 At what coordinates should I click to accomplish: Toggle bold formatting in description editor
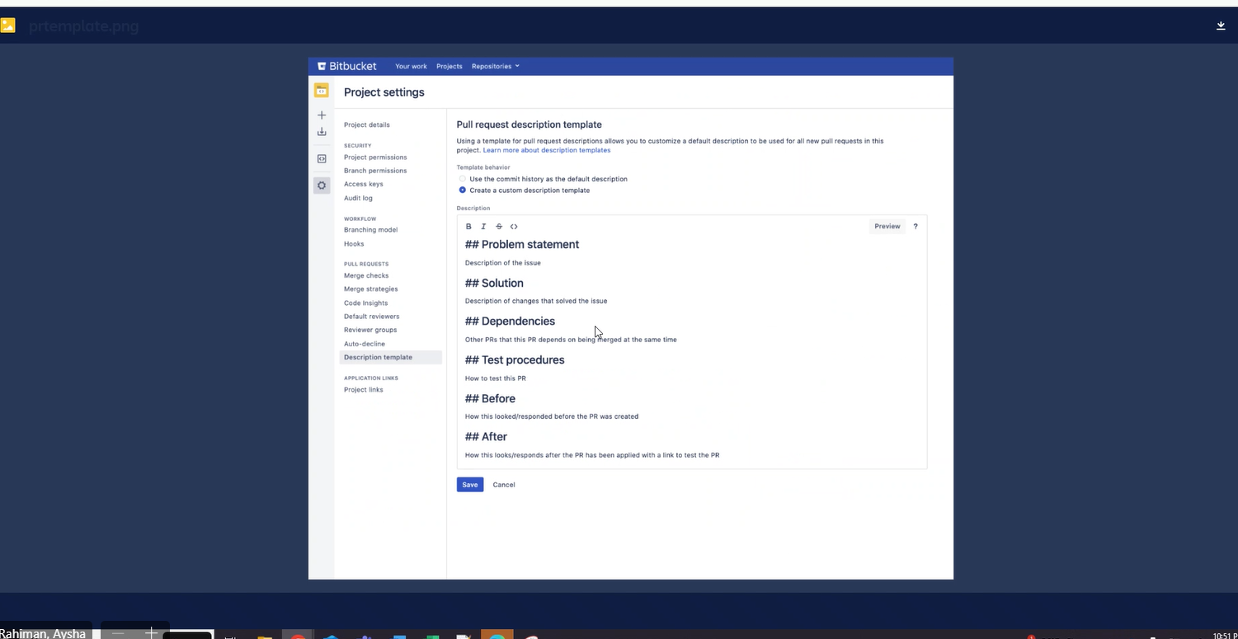tap(468, 227)
